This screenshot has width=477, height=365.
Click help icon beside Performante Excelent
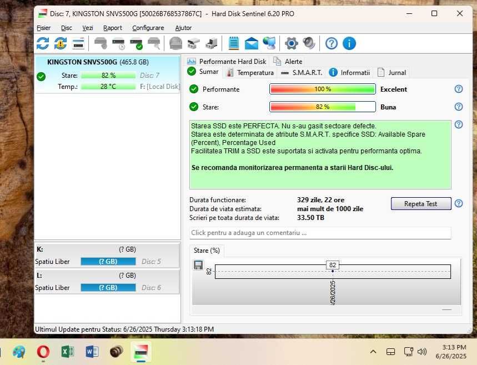point(459,89)
